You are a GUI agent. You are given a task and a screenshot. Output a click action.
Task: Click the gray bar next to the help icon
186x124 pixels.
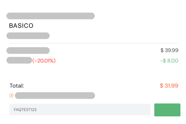tap(55, 95)
